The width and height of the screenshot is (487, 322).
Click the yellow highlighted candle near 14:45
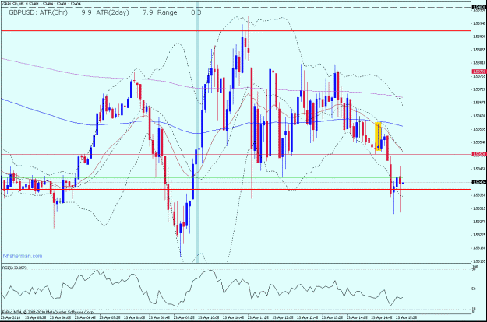[378, 137]
